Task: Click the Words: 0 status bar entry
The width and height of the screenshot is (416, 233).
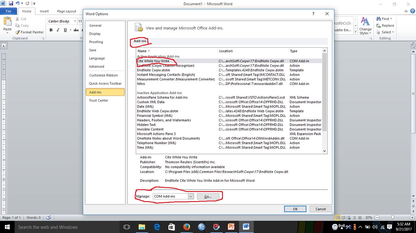Action: 34,218
